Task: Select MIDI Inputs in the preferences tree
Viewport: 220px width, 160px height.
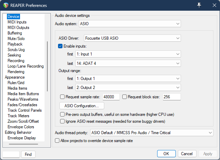Action: (x=17, y=22)
